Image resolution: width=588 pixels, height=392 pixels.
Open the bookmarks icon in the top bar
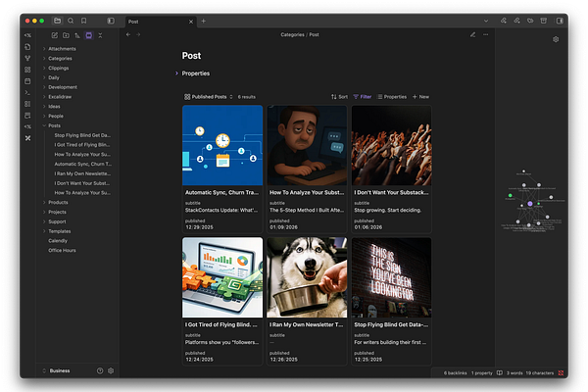(x=83, y=21)
